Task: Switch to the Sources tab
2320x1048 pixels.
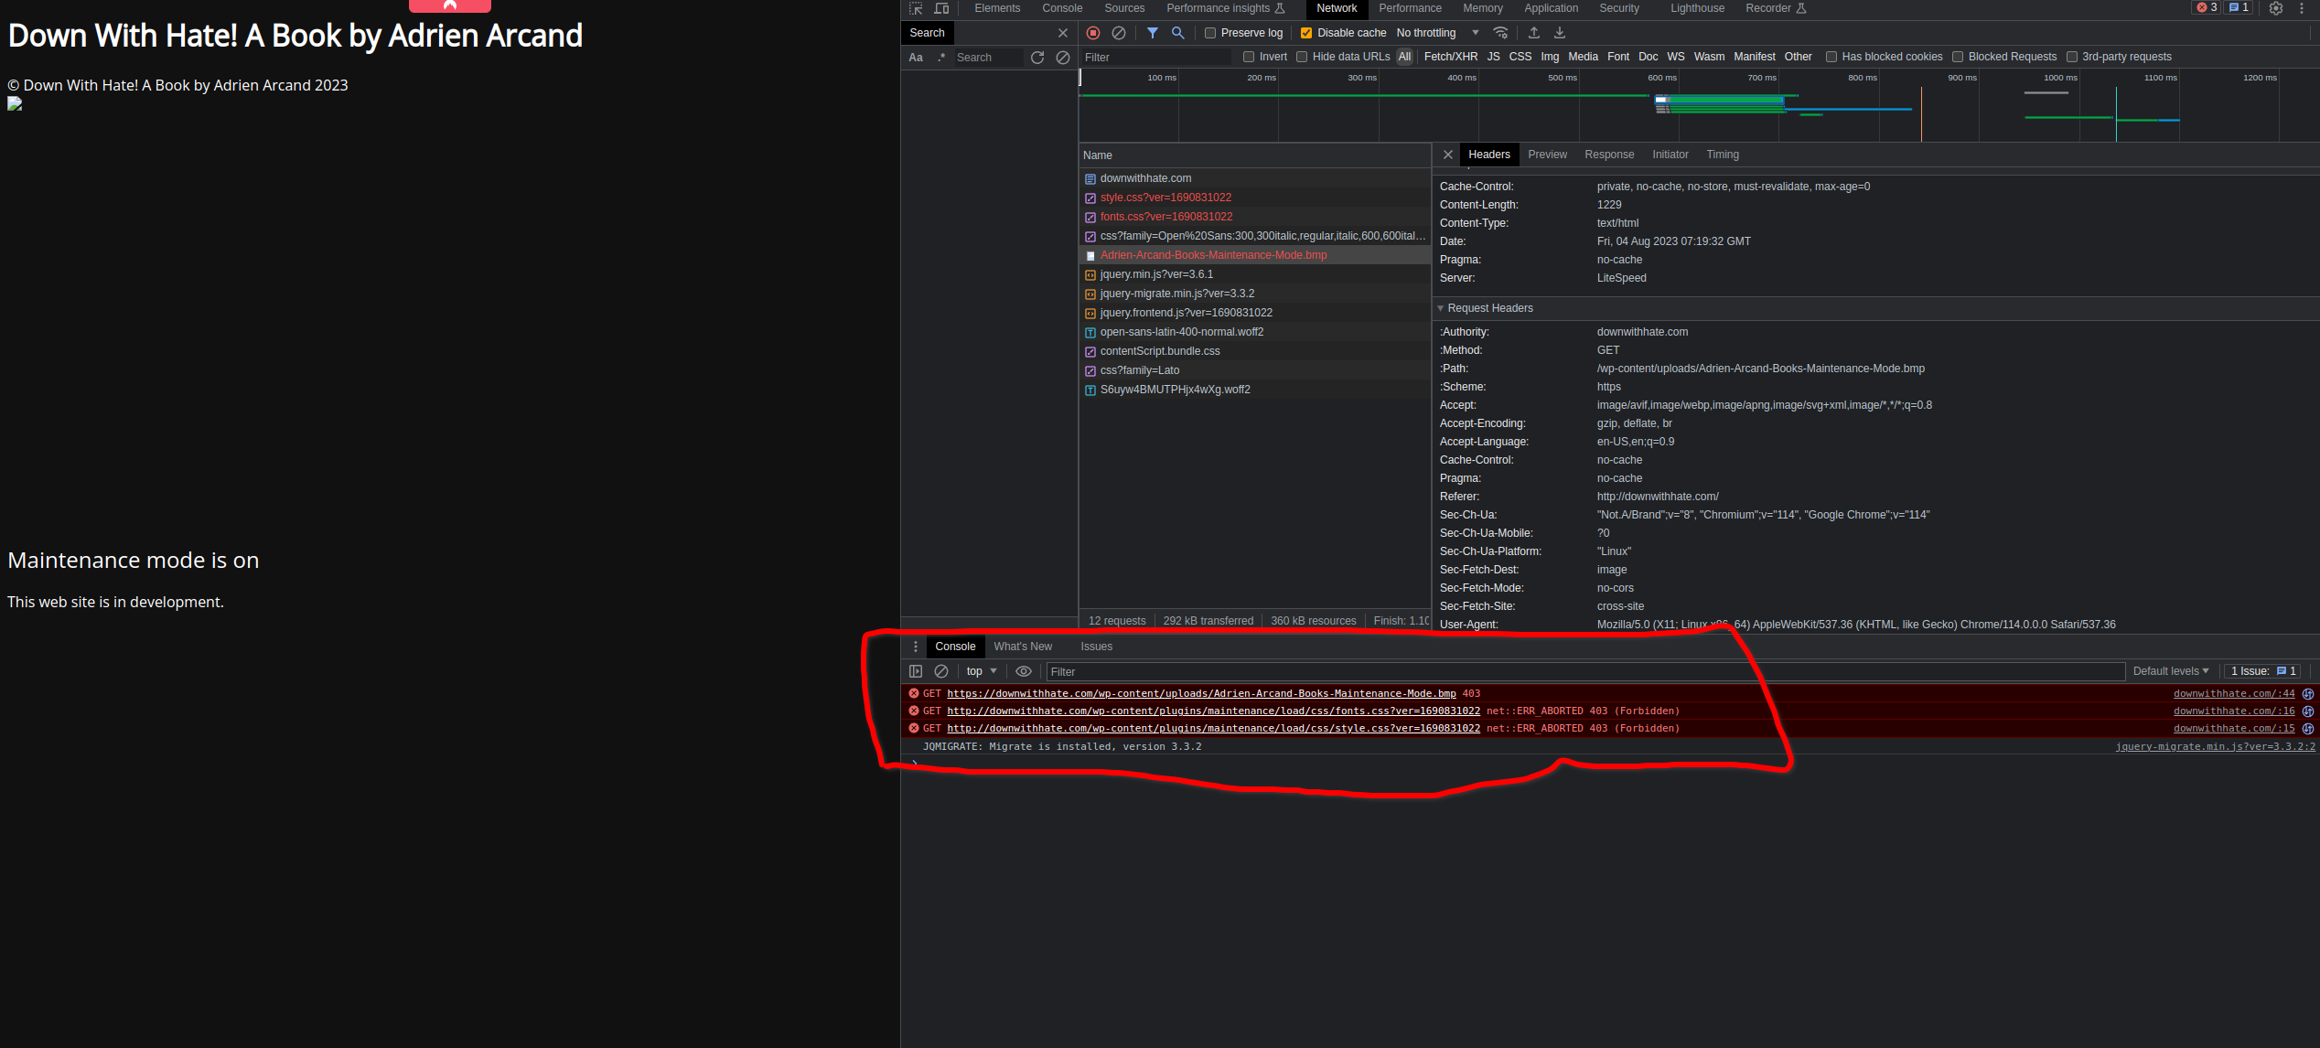Action: click(x=1124, y=8)
